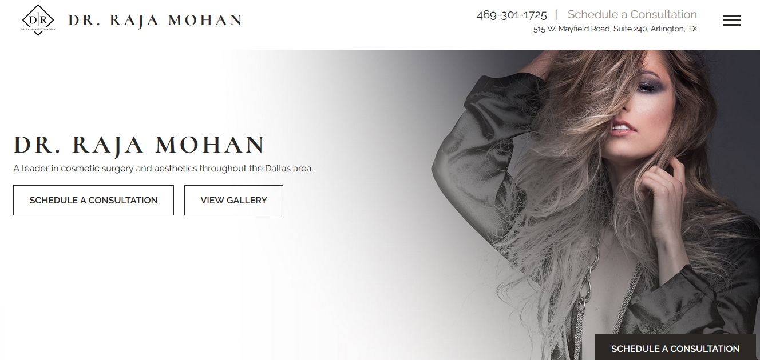This screenshot has width=760, height=360.
Task: Open the View Gallery button
Action: coord(233,200)
